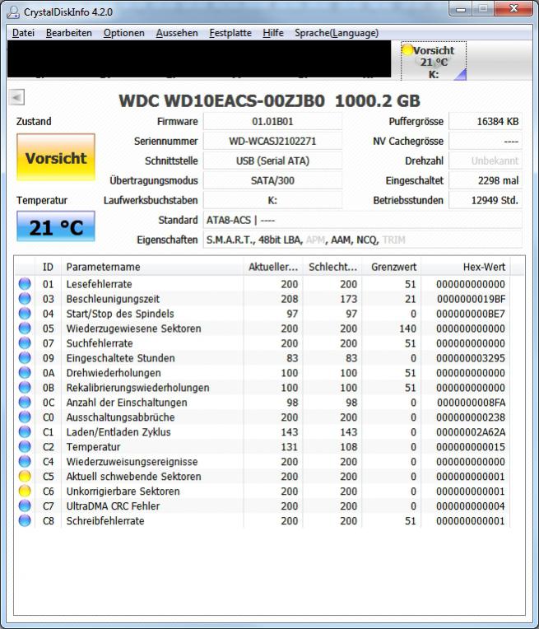Click the serial number field WD-WCASJ2102271
The height and width of the screenshot is (629, 539).
tap(272, 141)
